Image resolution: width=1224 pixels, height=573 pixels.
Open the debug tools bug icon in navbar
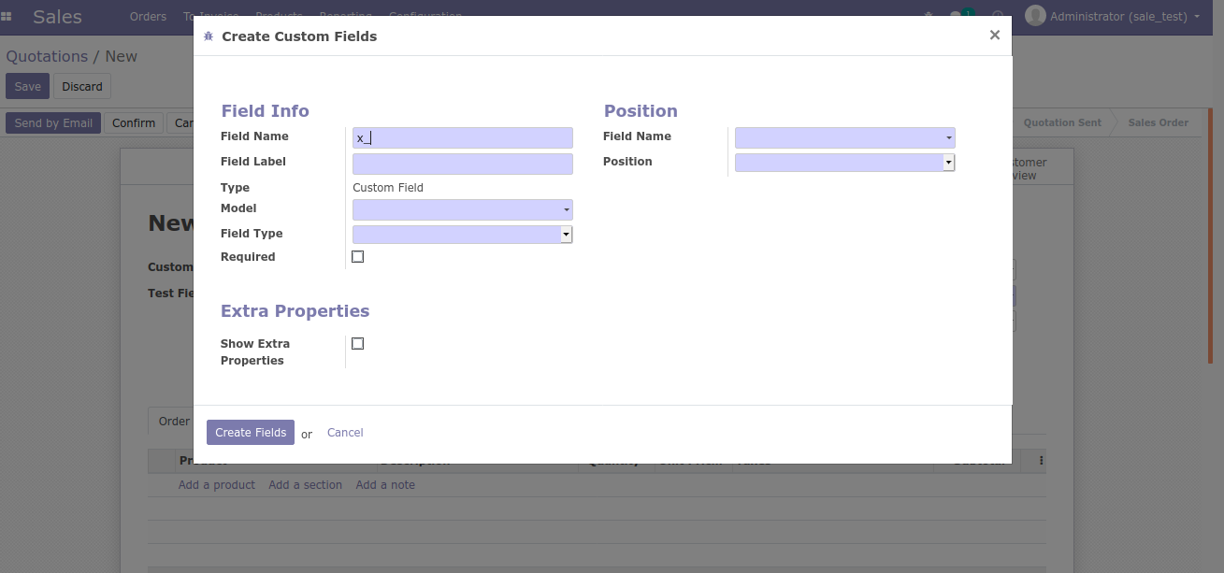(929, 16)
